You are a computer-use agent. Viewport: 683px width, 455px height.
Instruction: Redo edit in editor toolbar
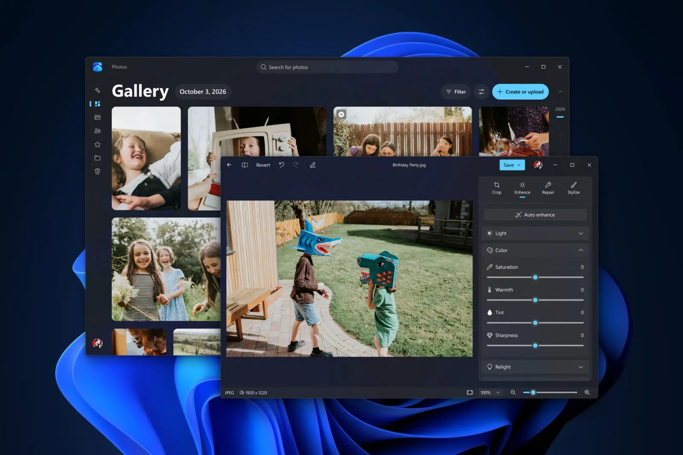pos(295,165)
